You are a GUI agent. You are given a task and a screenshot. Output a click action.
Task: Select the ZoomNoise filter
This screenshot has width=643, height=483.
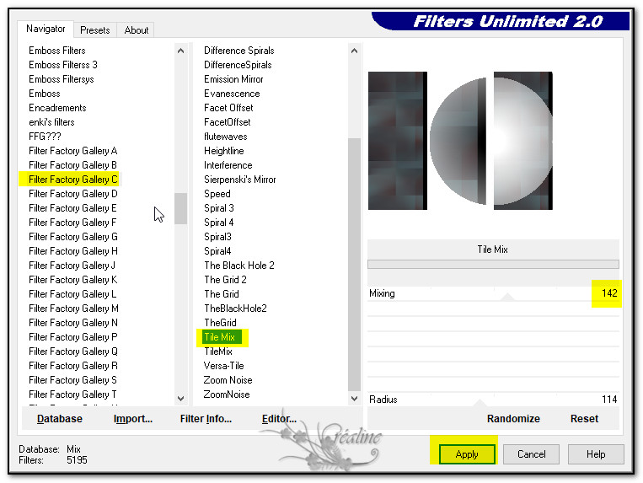[x=227, y=394]
